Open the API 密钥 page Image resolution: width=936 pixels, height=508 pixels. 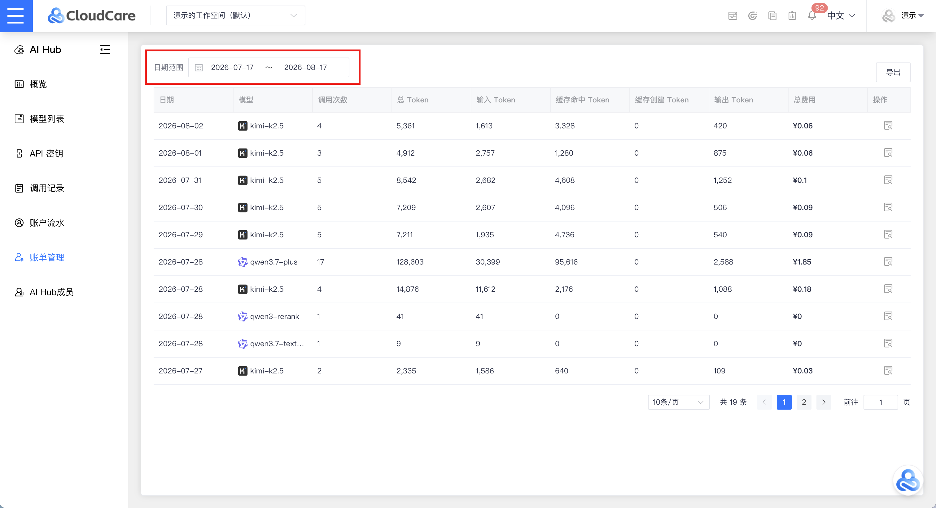coord(46,153)
